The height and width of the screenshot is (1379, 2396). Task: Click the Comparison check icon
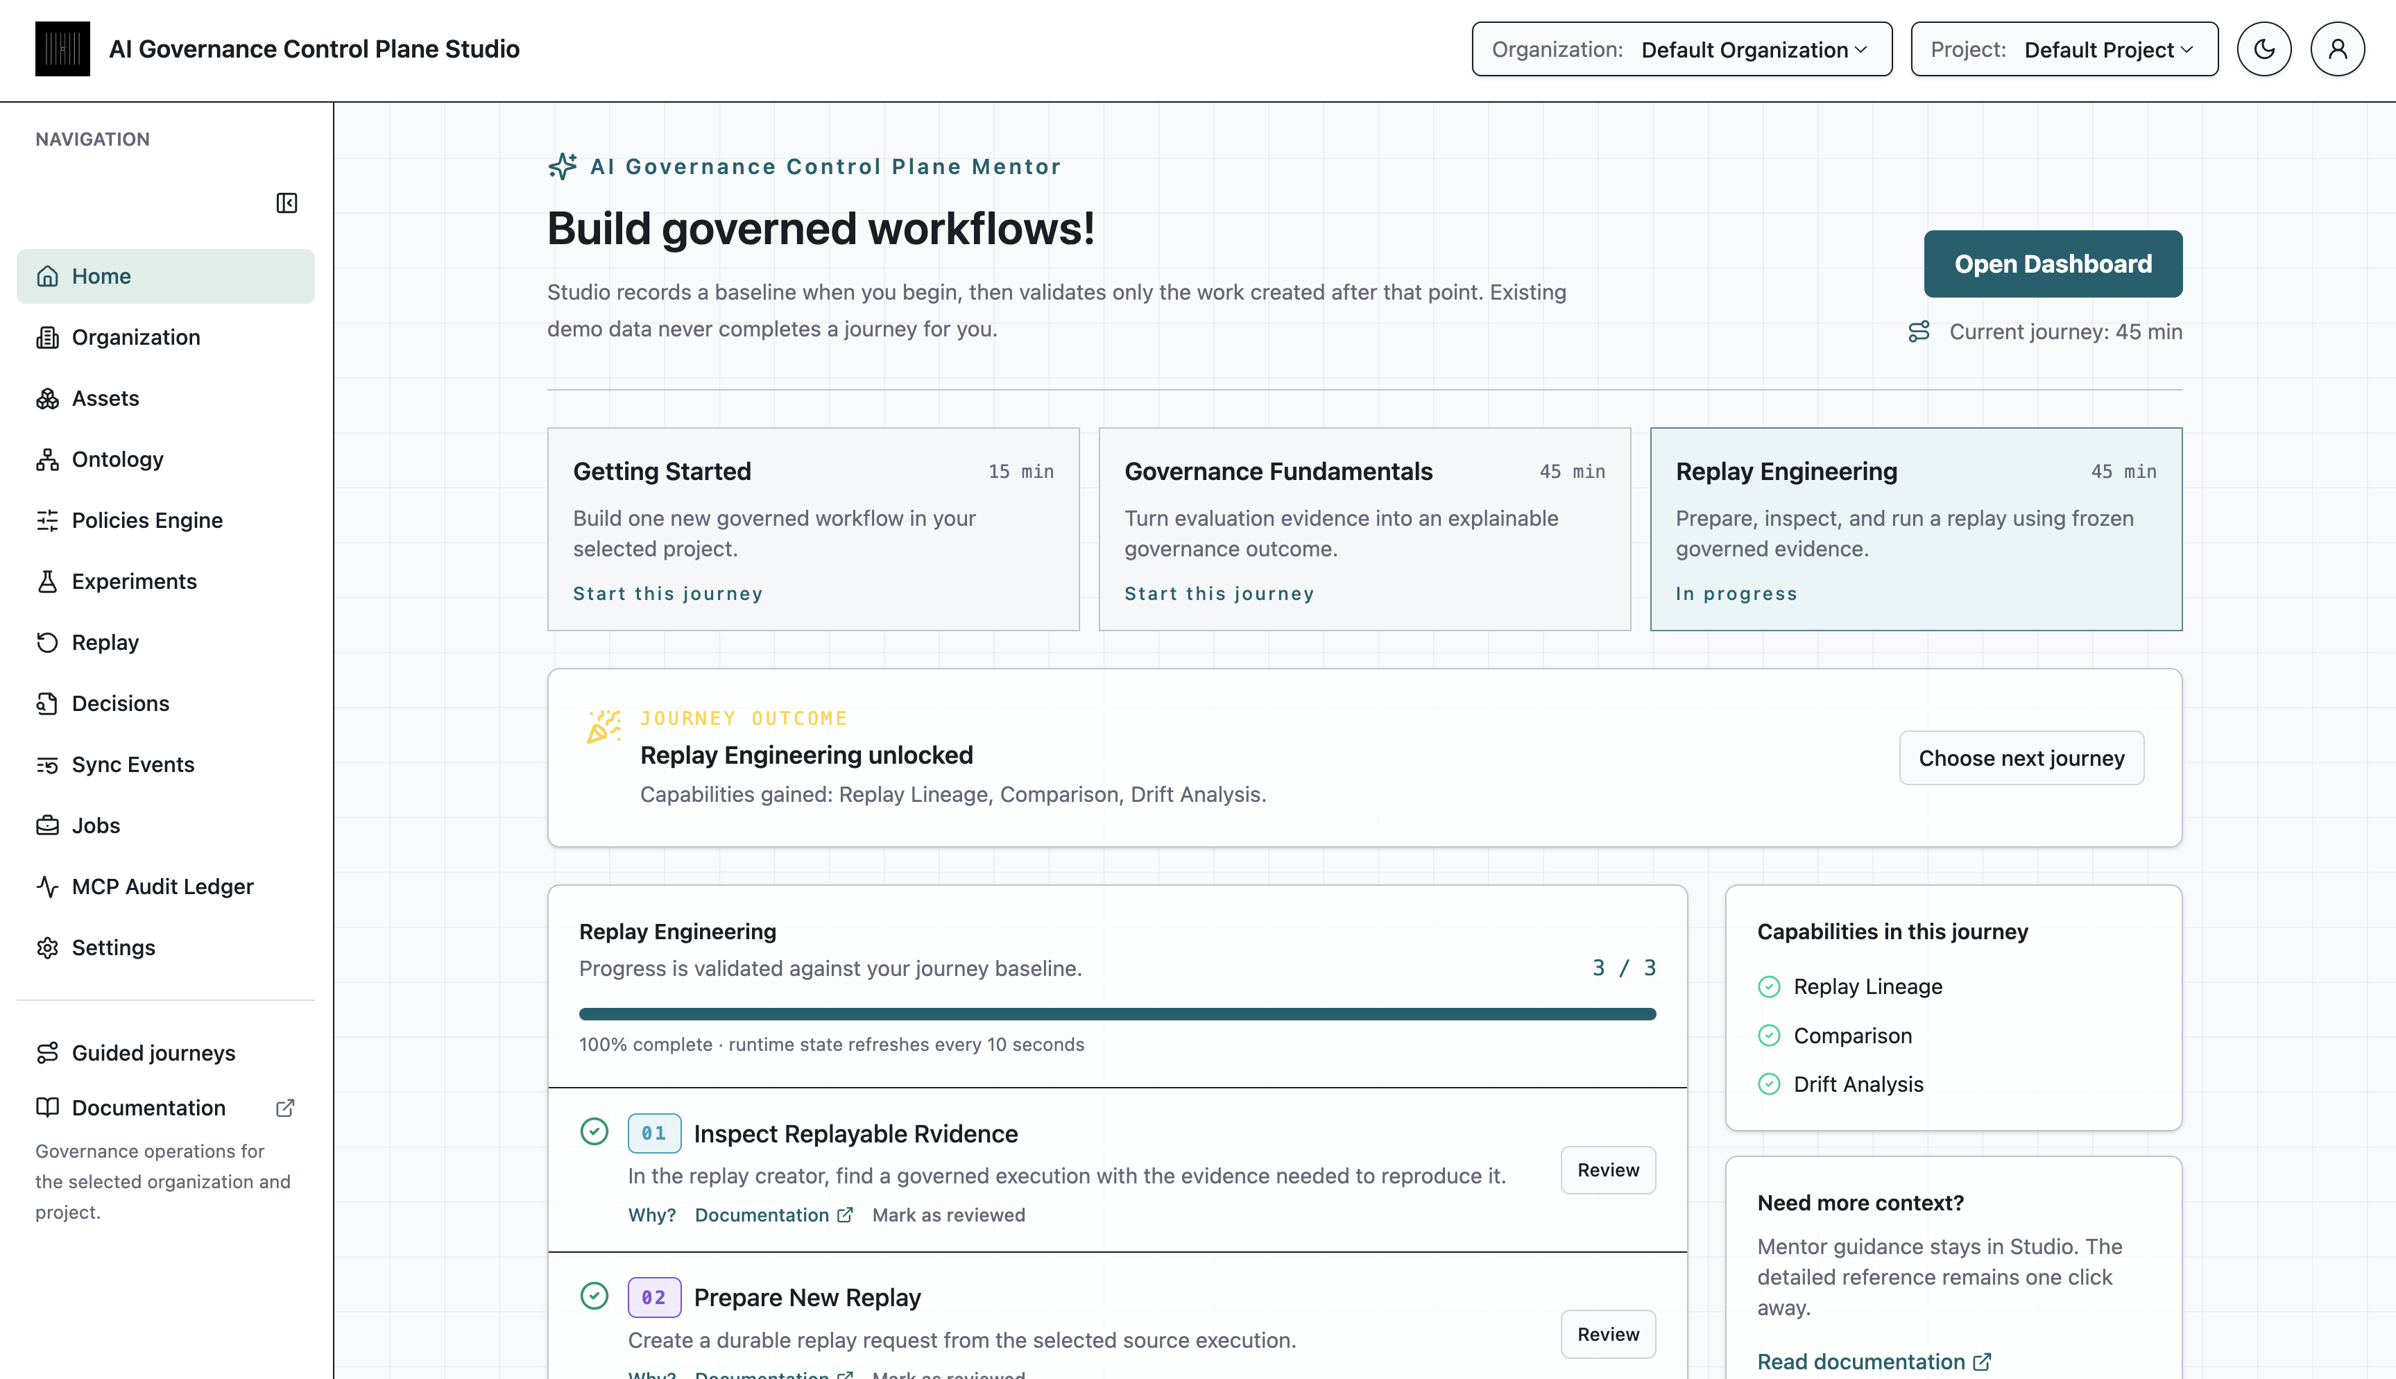coord(1769,1036)
